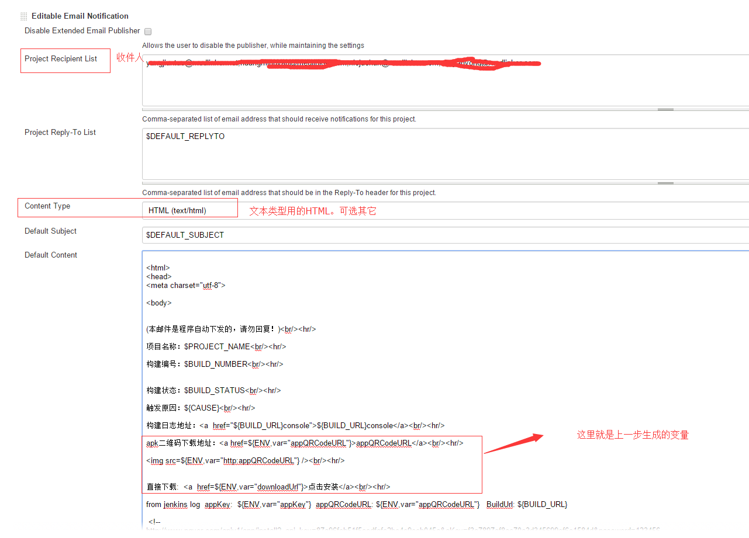Screen dimensions: 749x538
Task: Click the Editable Email Notification heading
Action: tap(80, 16)
